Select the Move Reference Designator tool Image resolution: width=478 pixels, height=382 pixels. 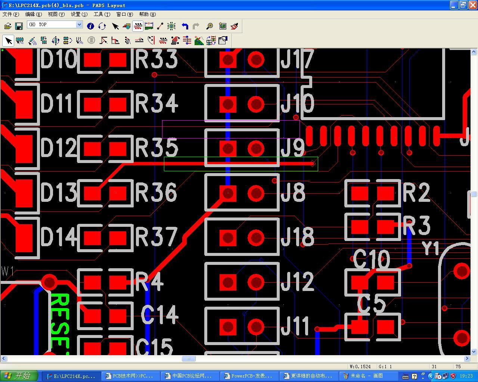[x=79, y=40]
